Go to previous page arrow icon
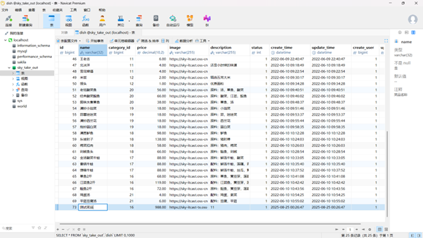The width and height of the screenshot is (423, 238). pos(343,230)
